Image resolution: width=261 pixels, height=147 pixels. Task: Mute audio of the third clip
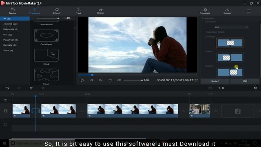(x=90, y=116)
